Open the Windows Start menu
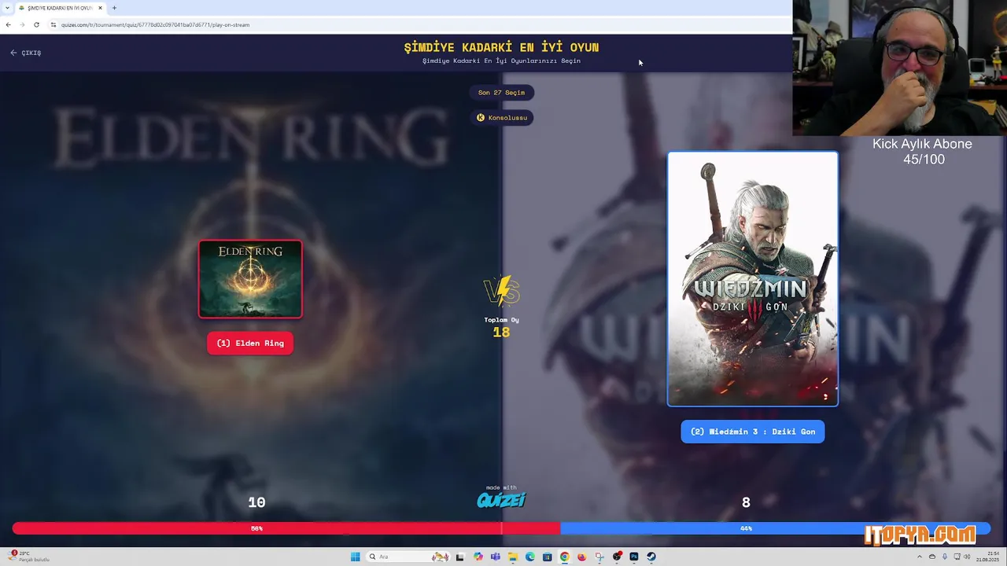This screenshot has width=1007, height=566. (x=355, y=557)
